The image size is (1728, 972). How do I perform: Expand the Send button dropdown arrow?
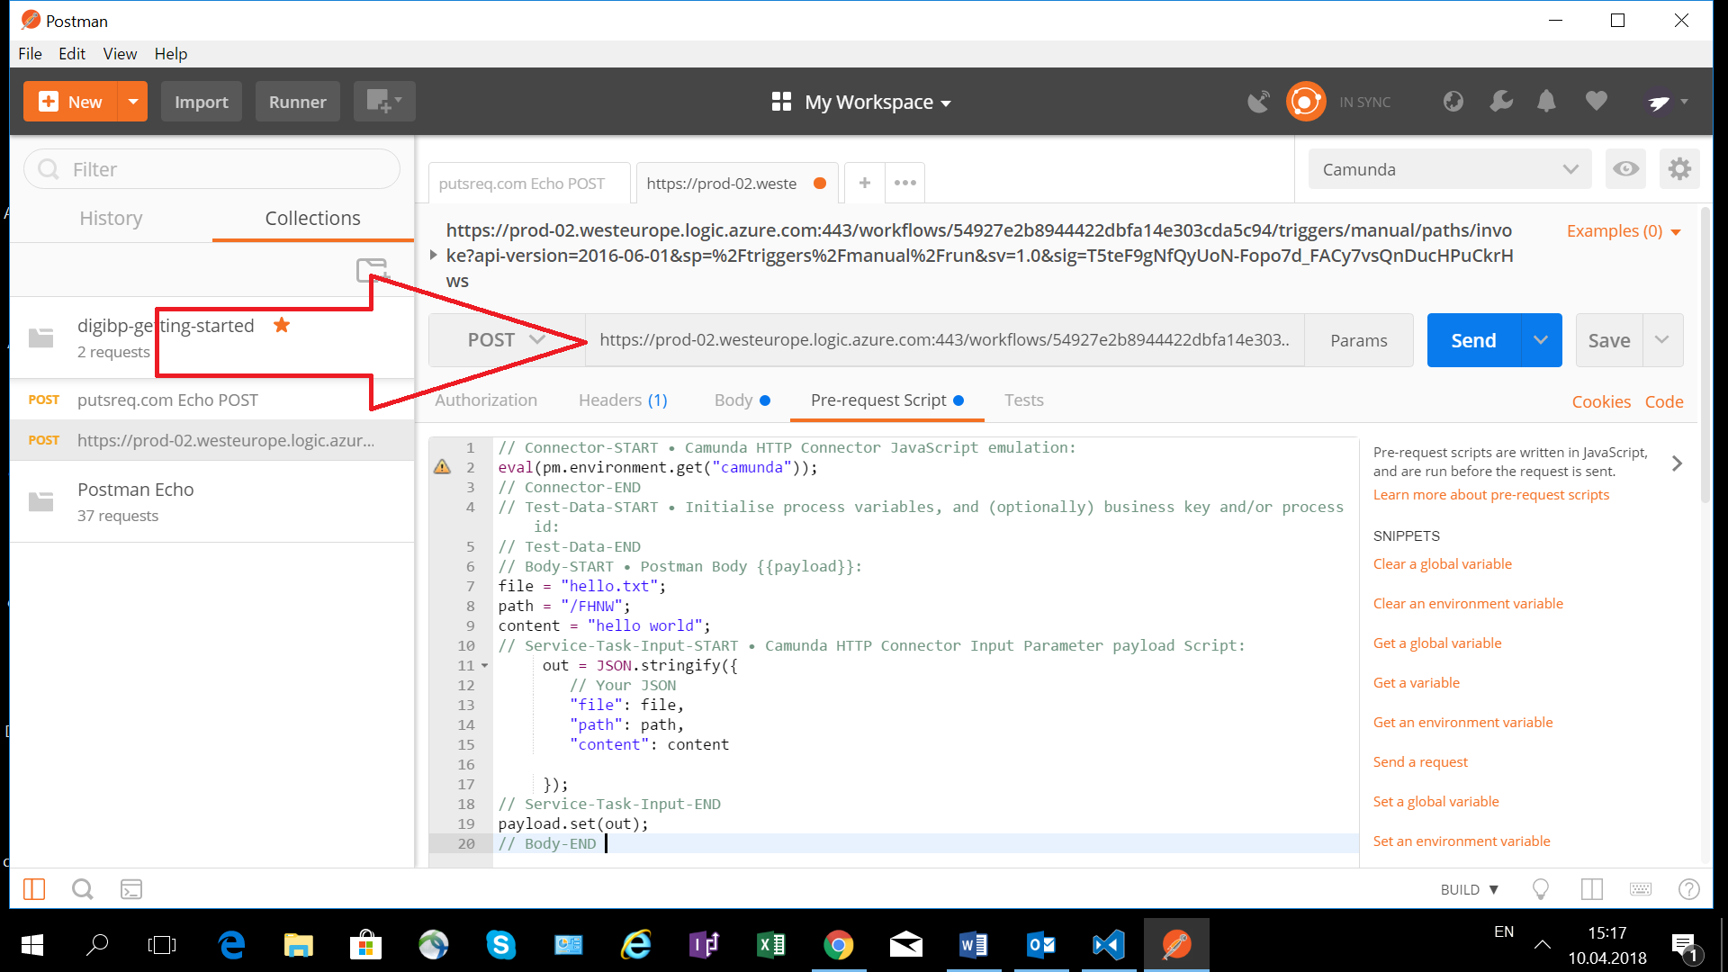(1541, 340)
